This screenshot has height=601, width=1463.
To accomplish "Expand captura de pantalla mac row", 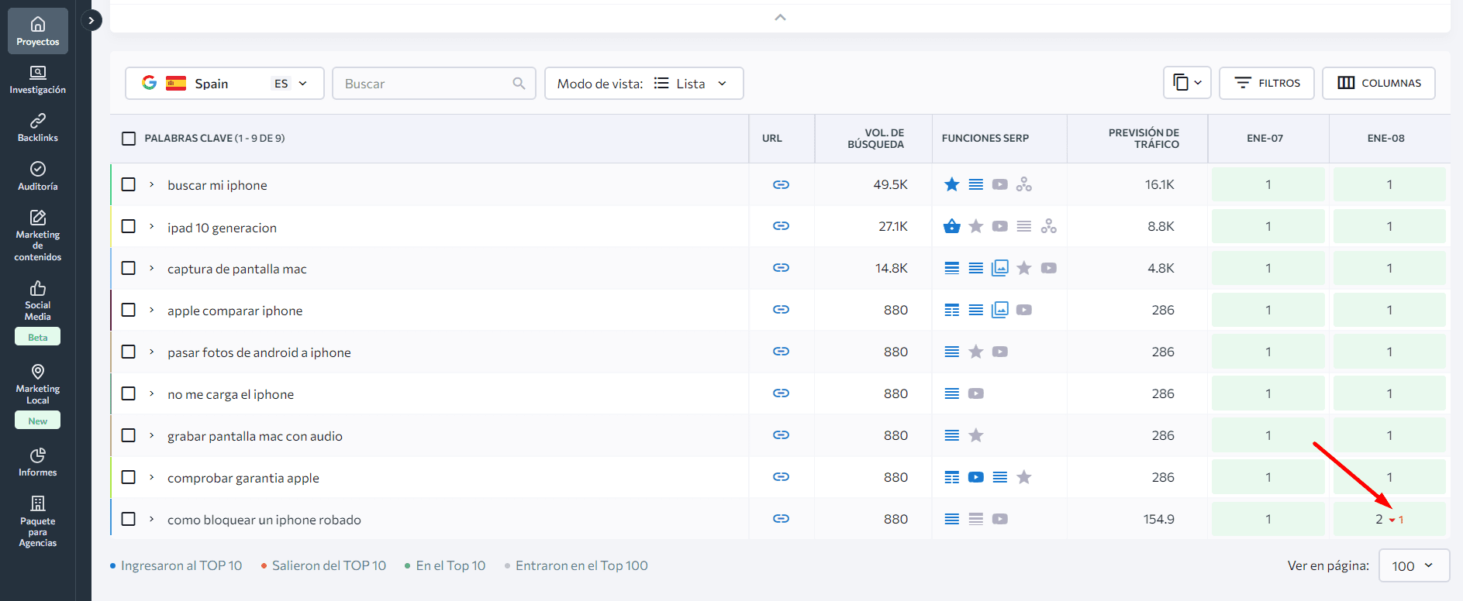I will pos(152,268).
